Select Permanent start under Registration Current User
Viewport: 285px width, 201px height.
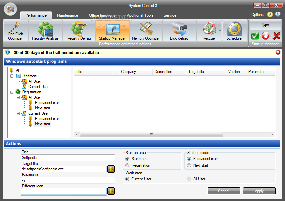click(x=47, y=119)
